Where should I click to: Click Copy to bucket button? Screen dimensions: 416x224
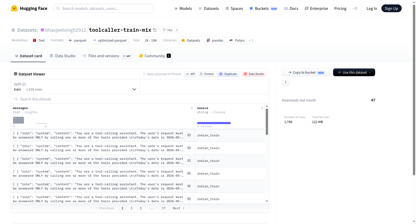(306, 72)
